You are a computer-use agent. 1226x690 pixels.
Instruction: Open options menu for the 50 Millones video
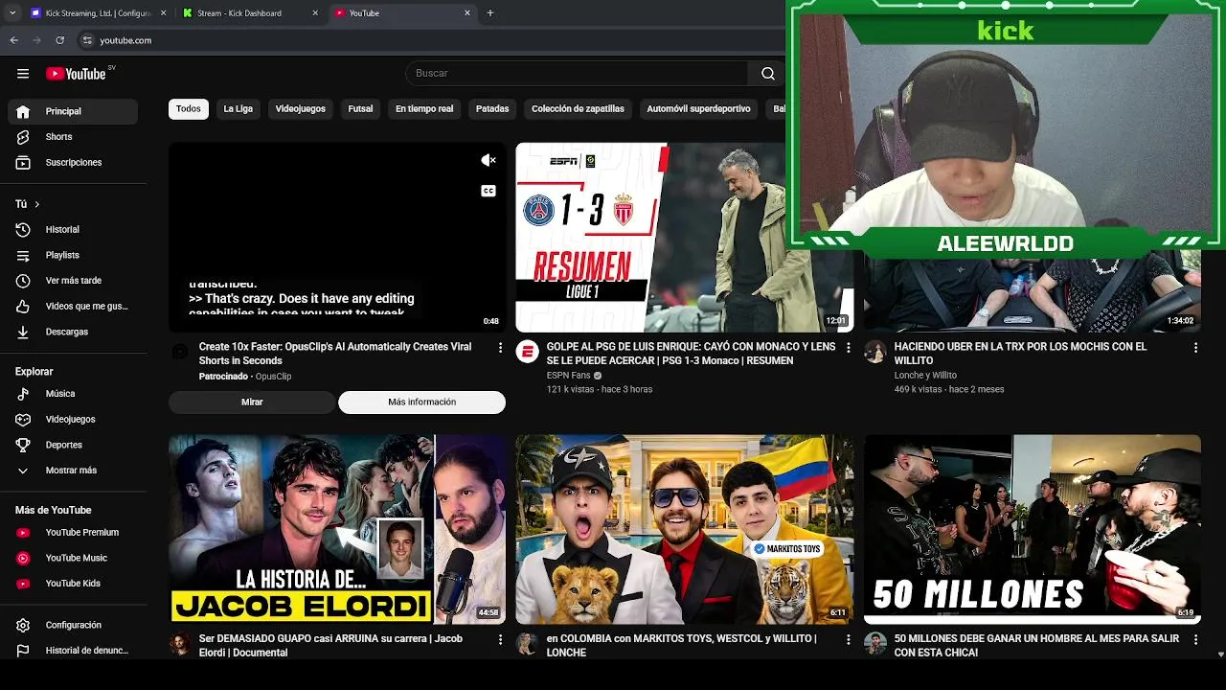[x=1195, y=639]
